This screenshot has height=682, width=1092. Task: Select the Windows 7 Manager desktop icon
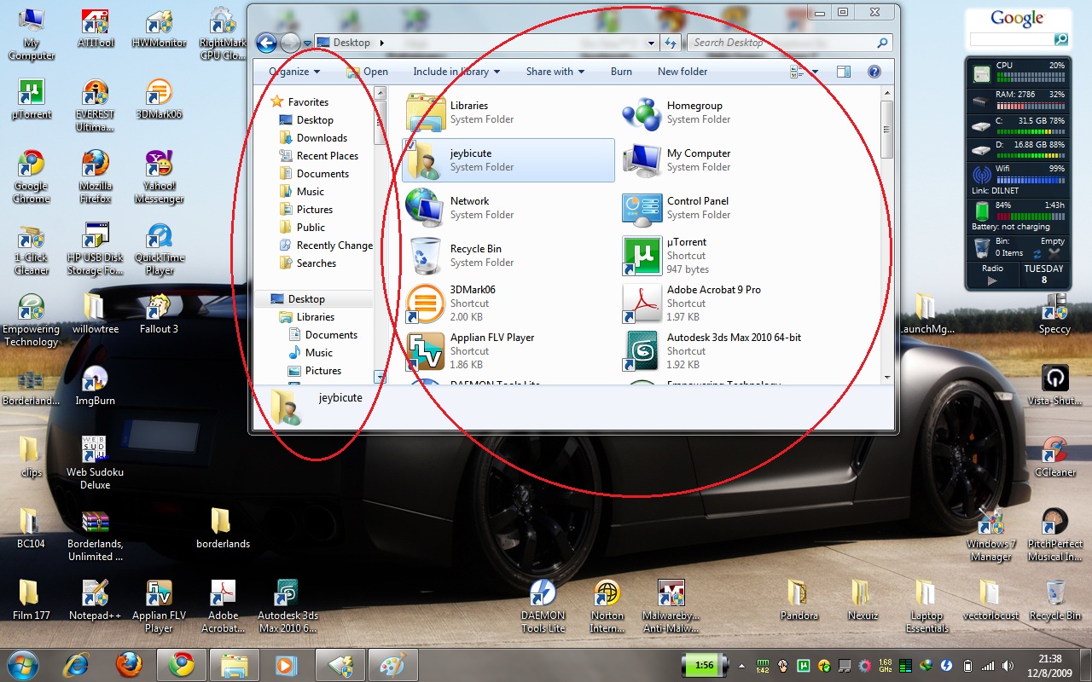coord(990,535)
